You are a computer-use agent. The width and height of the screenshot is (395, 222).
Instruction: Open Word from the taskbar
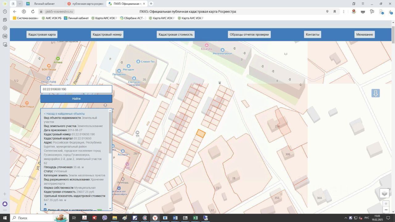175,218
